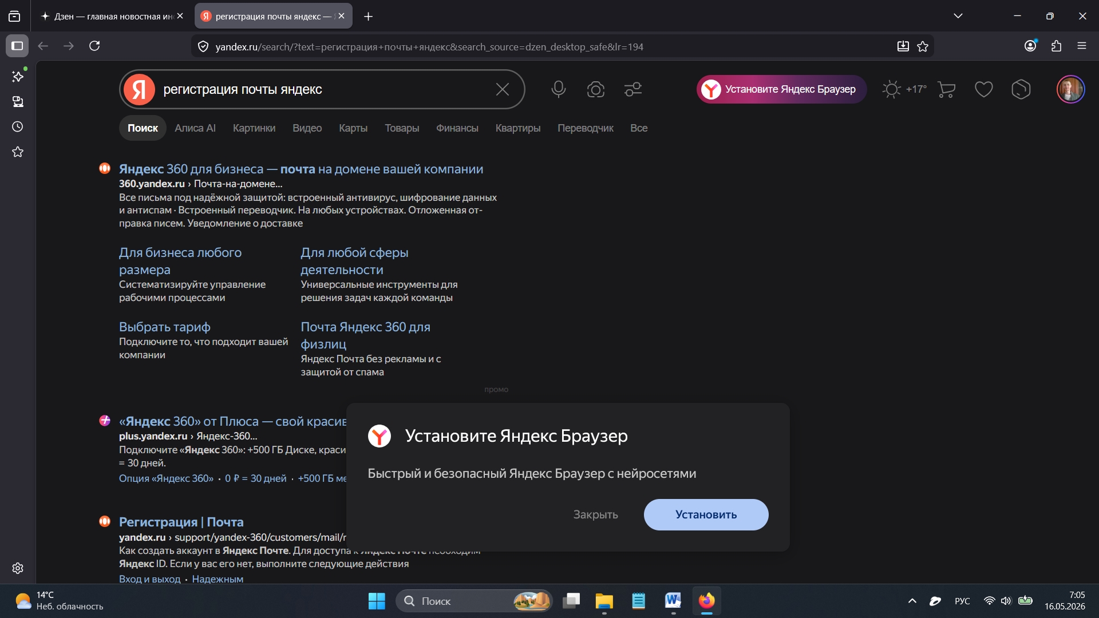Switch to the Алиса AI tab
Image resolution: width=1099 pixels, height=618 pixels.
195,128
